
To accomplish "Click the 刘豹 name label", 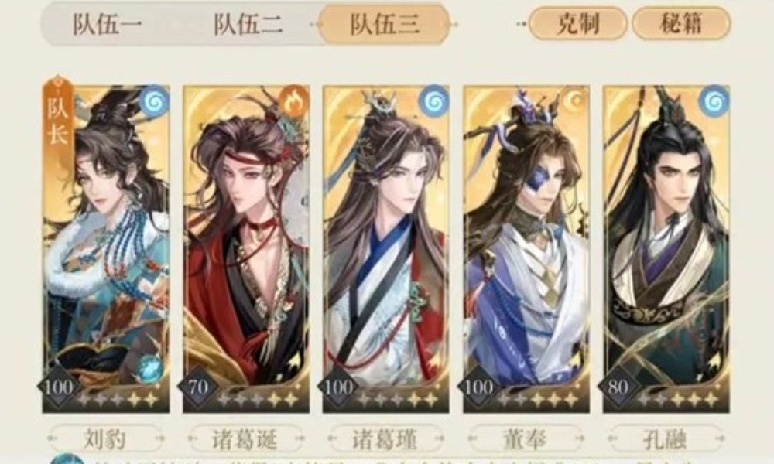I will pos(105,438).
